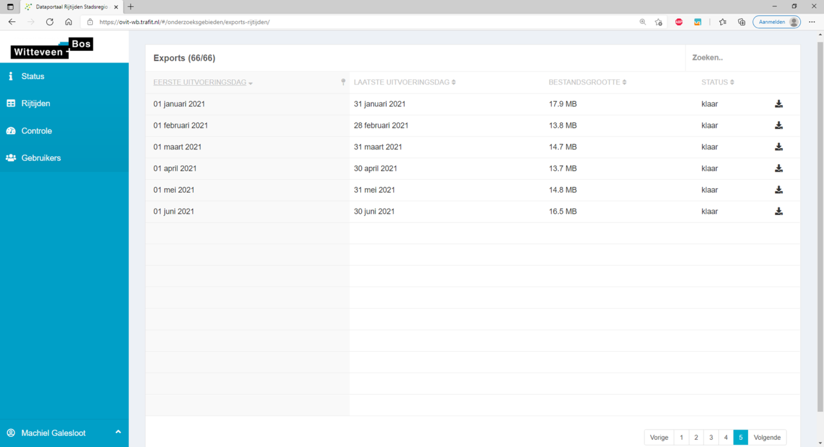Sort by Bestandsgrootte column
Viewport: 824px width, 447px height.
[x=585, y=82]
